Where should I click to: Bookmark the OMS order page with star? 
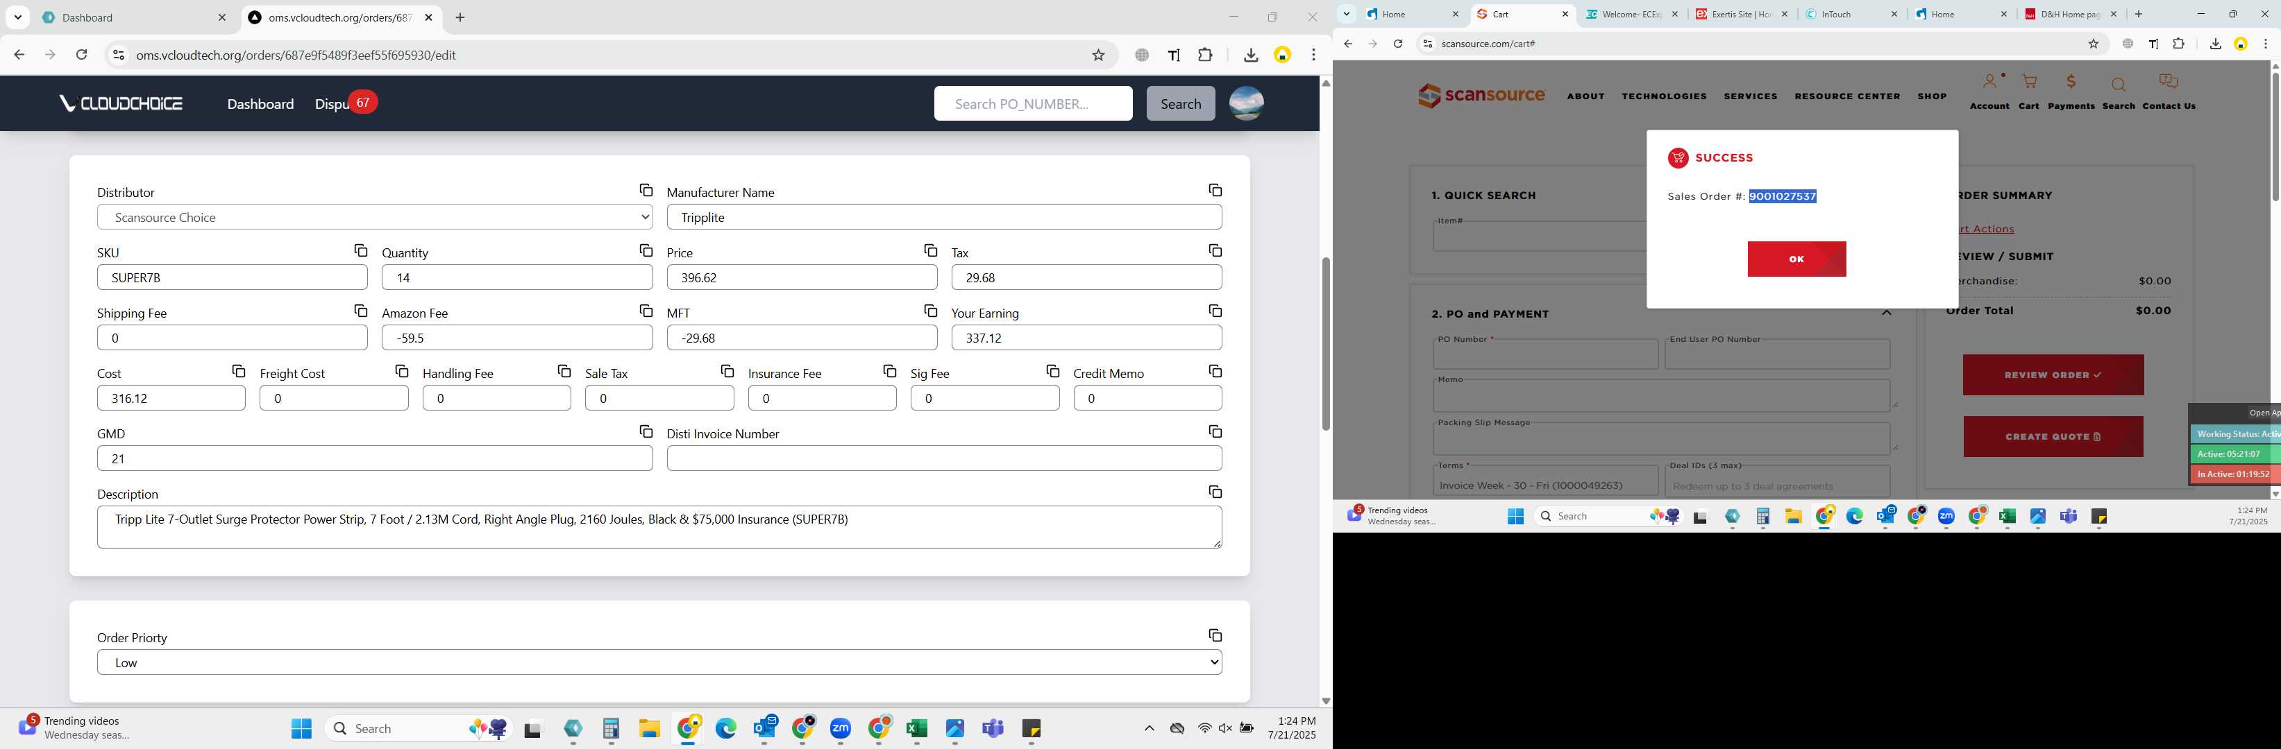(1098, 55)
